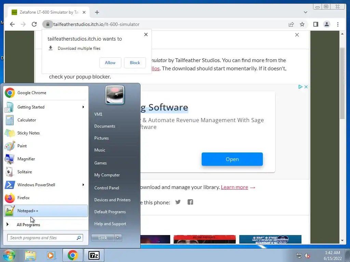Open Control Panel from the Start menu

coord(107,188)
